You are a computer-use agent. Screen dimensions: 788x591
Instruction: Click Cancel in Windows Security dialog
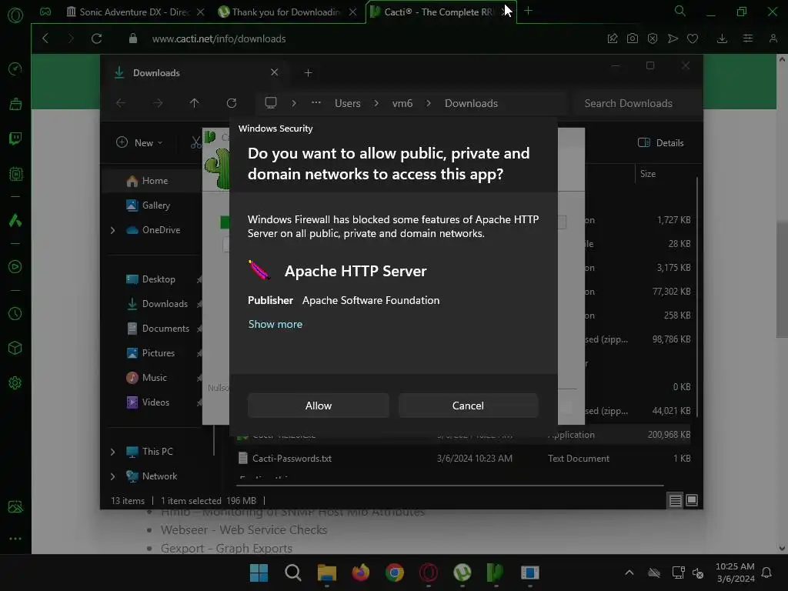468,406
